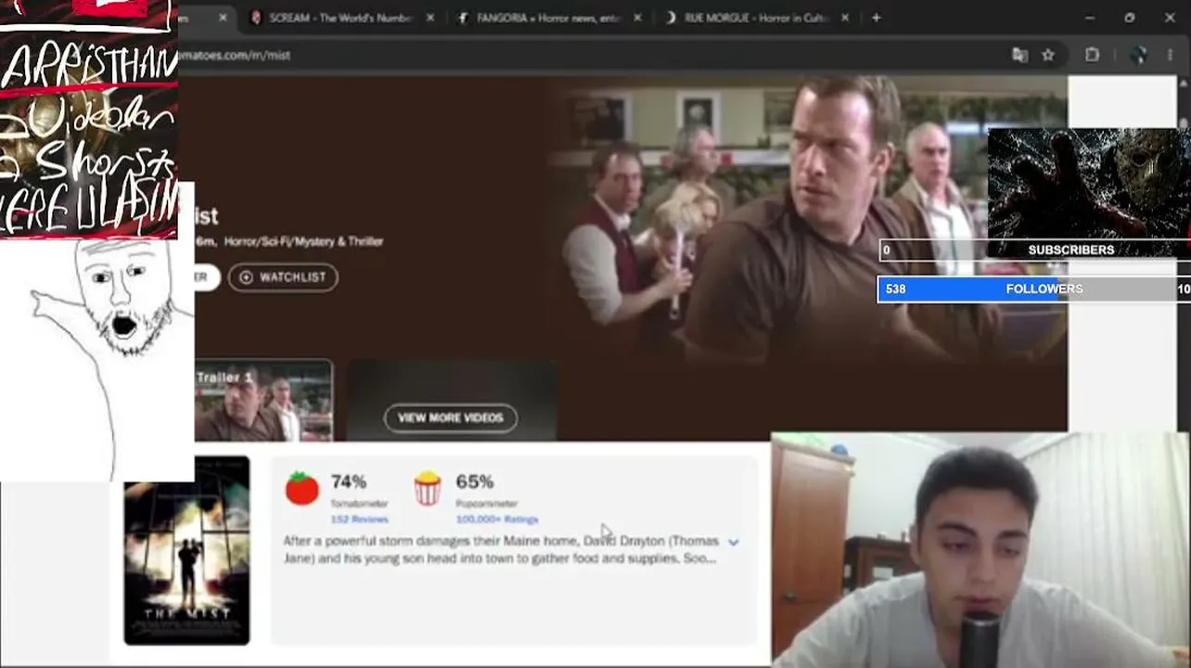Click the Horror/Sci-Fi/Mystery & Thriller genre text
This screenshot has width=1191, height=668.
(x=303, y=241)
